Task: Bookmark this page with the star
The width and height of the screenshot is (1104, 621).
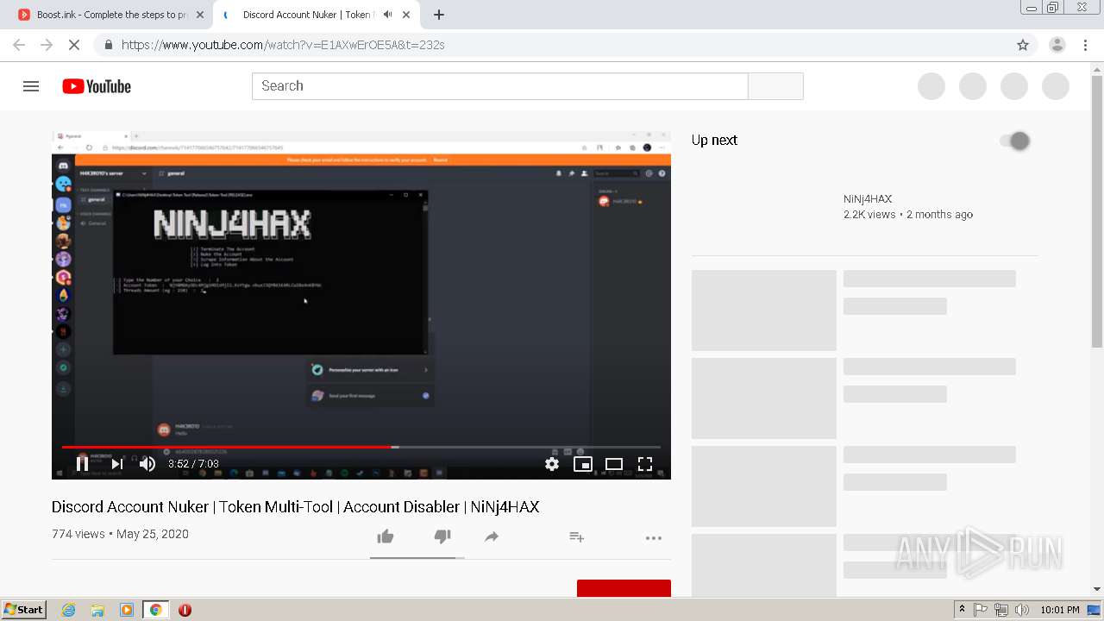Action: coord(1023,45)
